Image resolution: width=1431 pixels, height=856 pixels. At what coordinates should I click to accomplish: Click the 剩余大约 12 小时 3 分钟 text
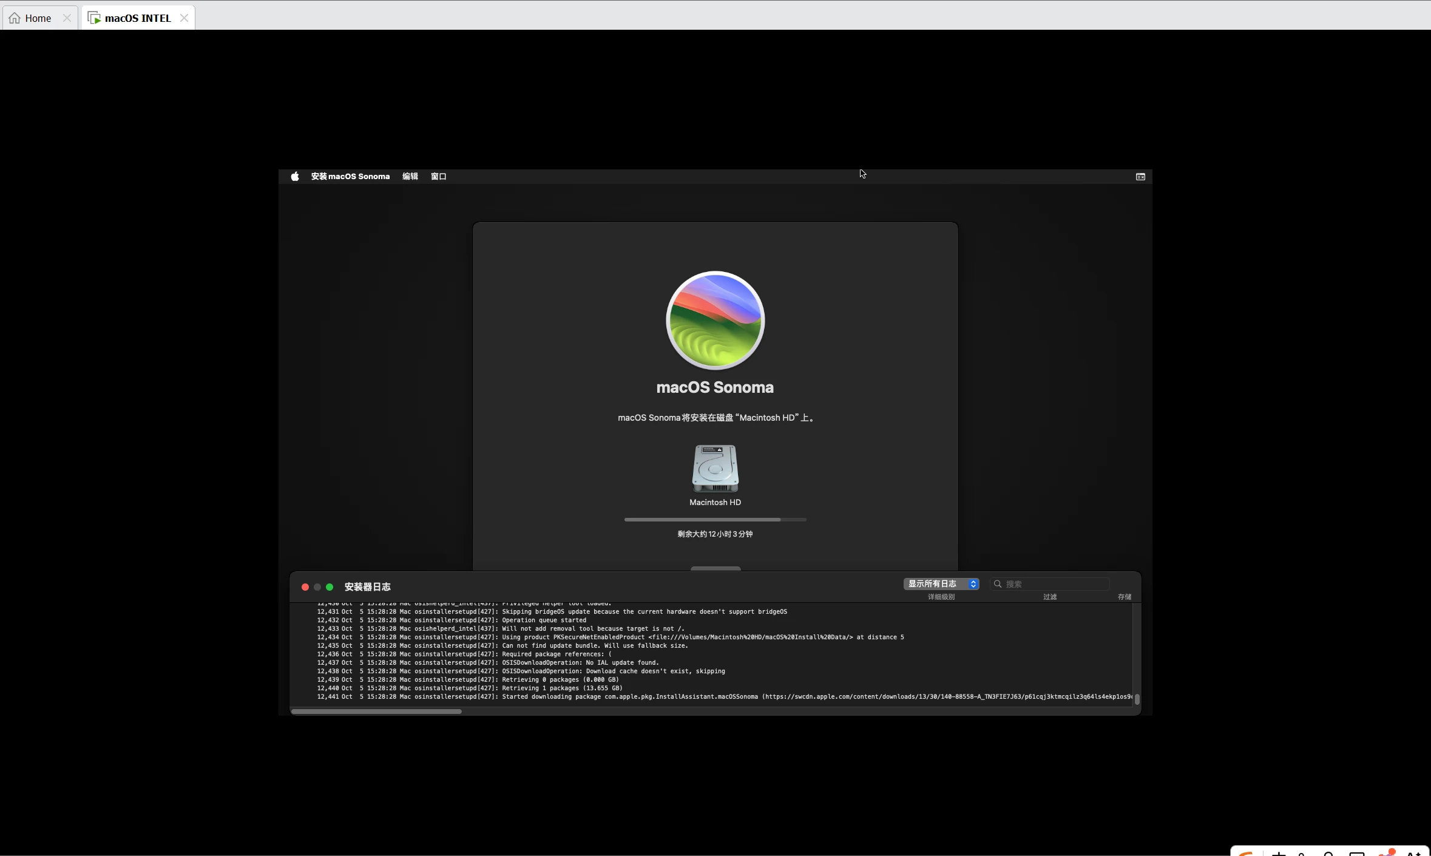tap(715, 534)
